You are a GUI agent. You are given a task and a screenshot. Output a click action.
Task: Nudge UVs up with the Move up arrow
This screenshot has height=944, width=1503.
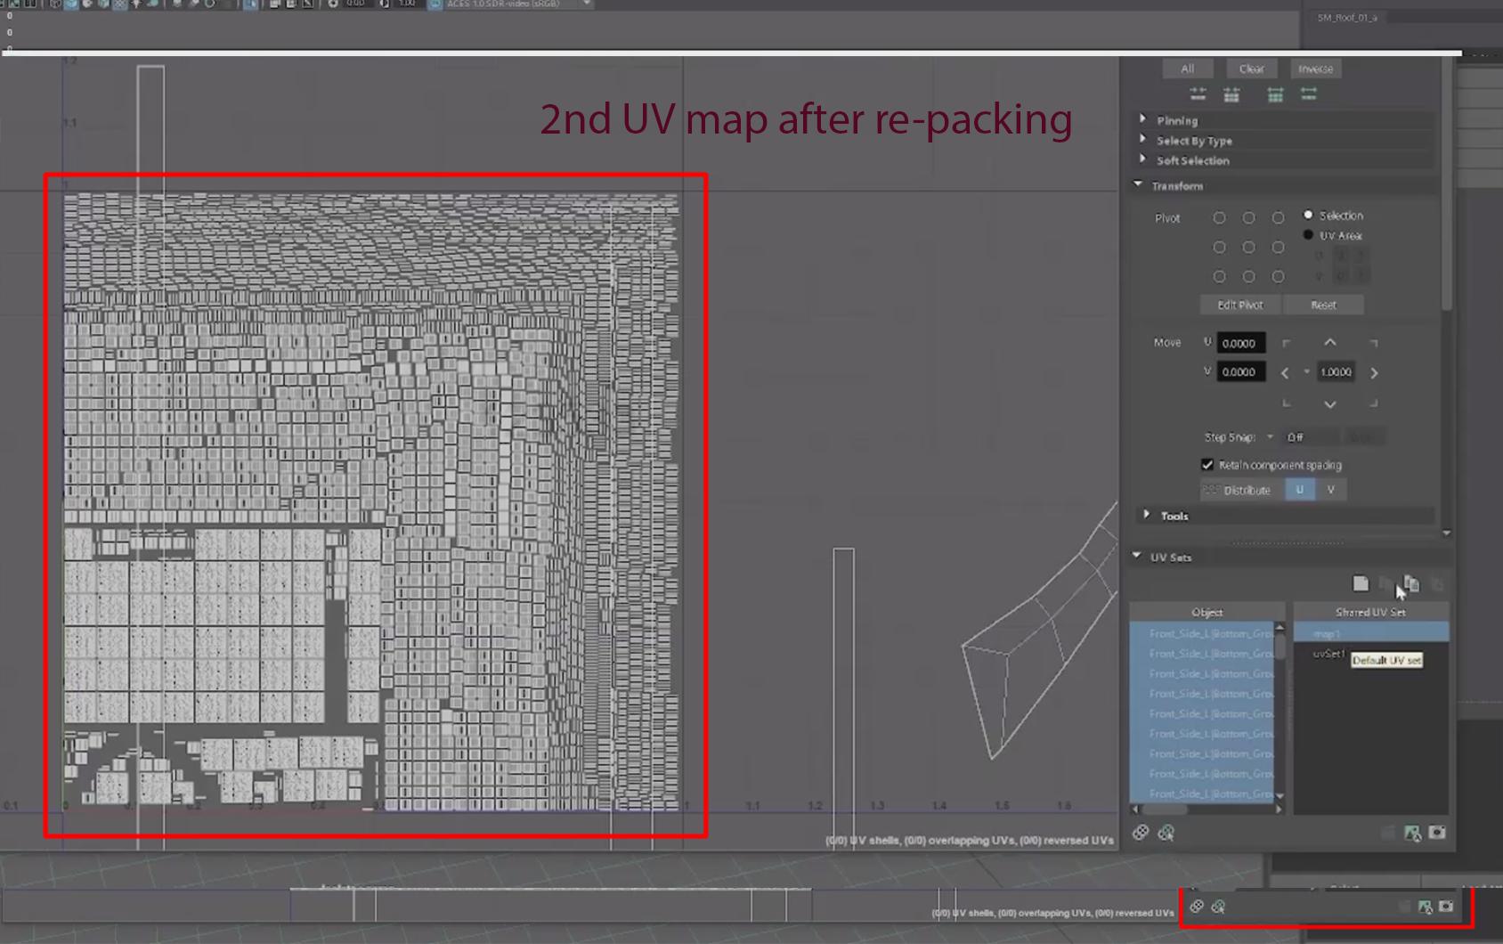[x=1329, y=343]
